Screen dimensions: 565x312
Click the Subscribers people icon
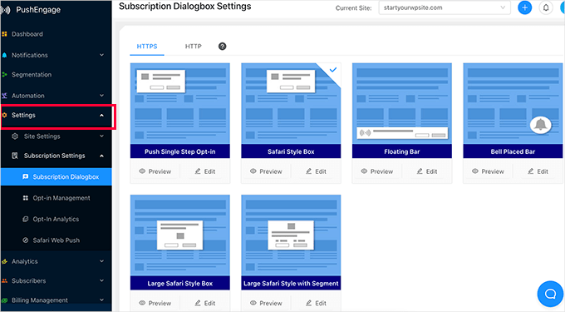[x=4, y=280]
